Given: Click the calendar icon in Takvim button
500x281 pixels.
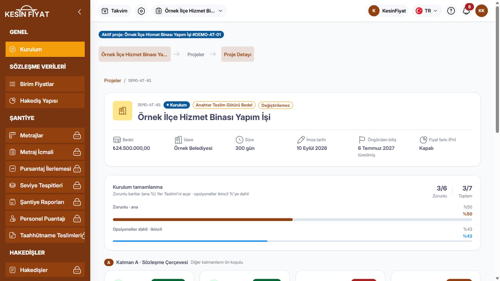Looking at the screenshot, I should click(x=105, y=11).
